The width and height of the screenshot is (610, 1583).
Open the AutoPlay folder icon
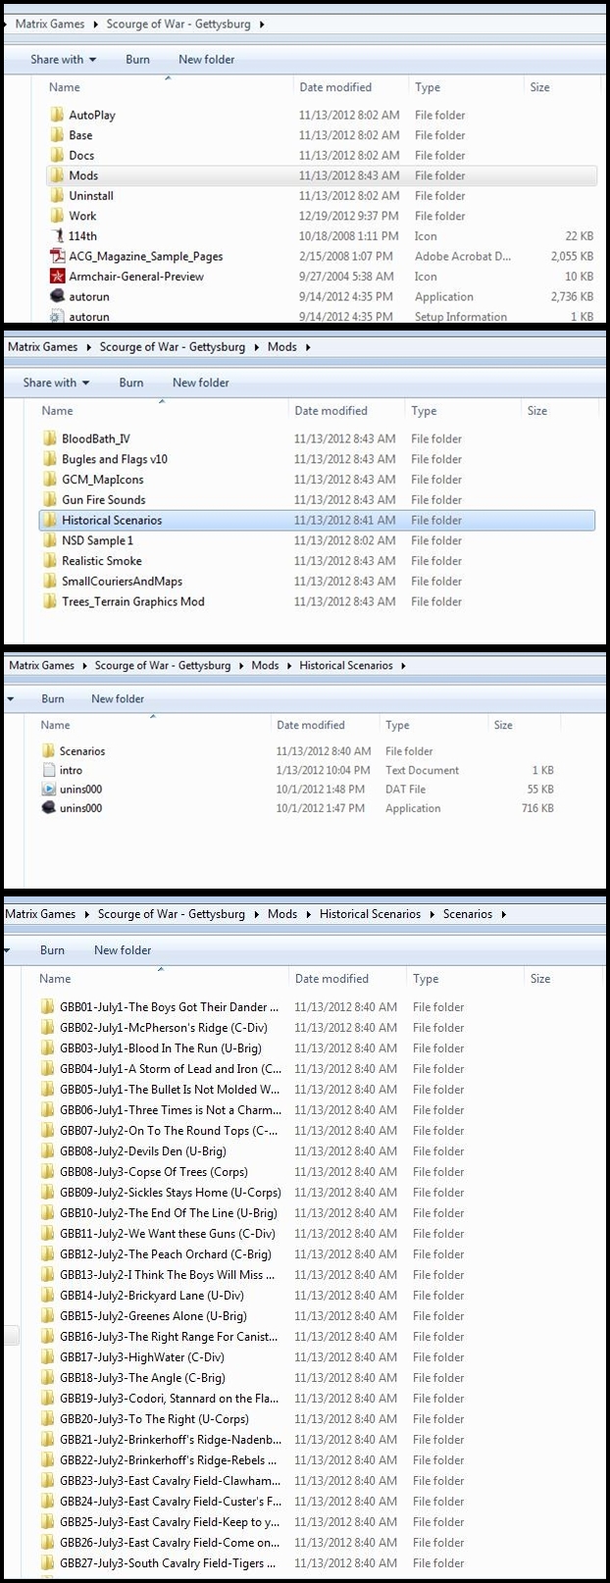tap(57, 115)
